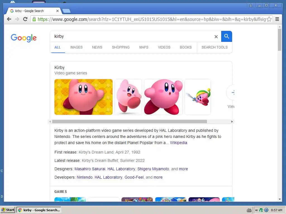Screen dimensions: 286x214
Task: Open Kirby image with yellow star background
Action: (x=84, y=97)
